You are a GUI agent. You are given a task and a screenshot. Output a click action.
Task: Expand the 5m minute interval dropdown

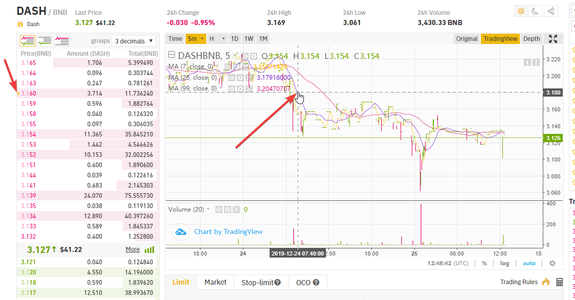(x=196, y=39)
